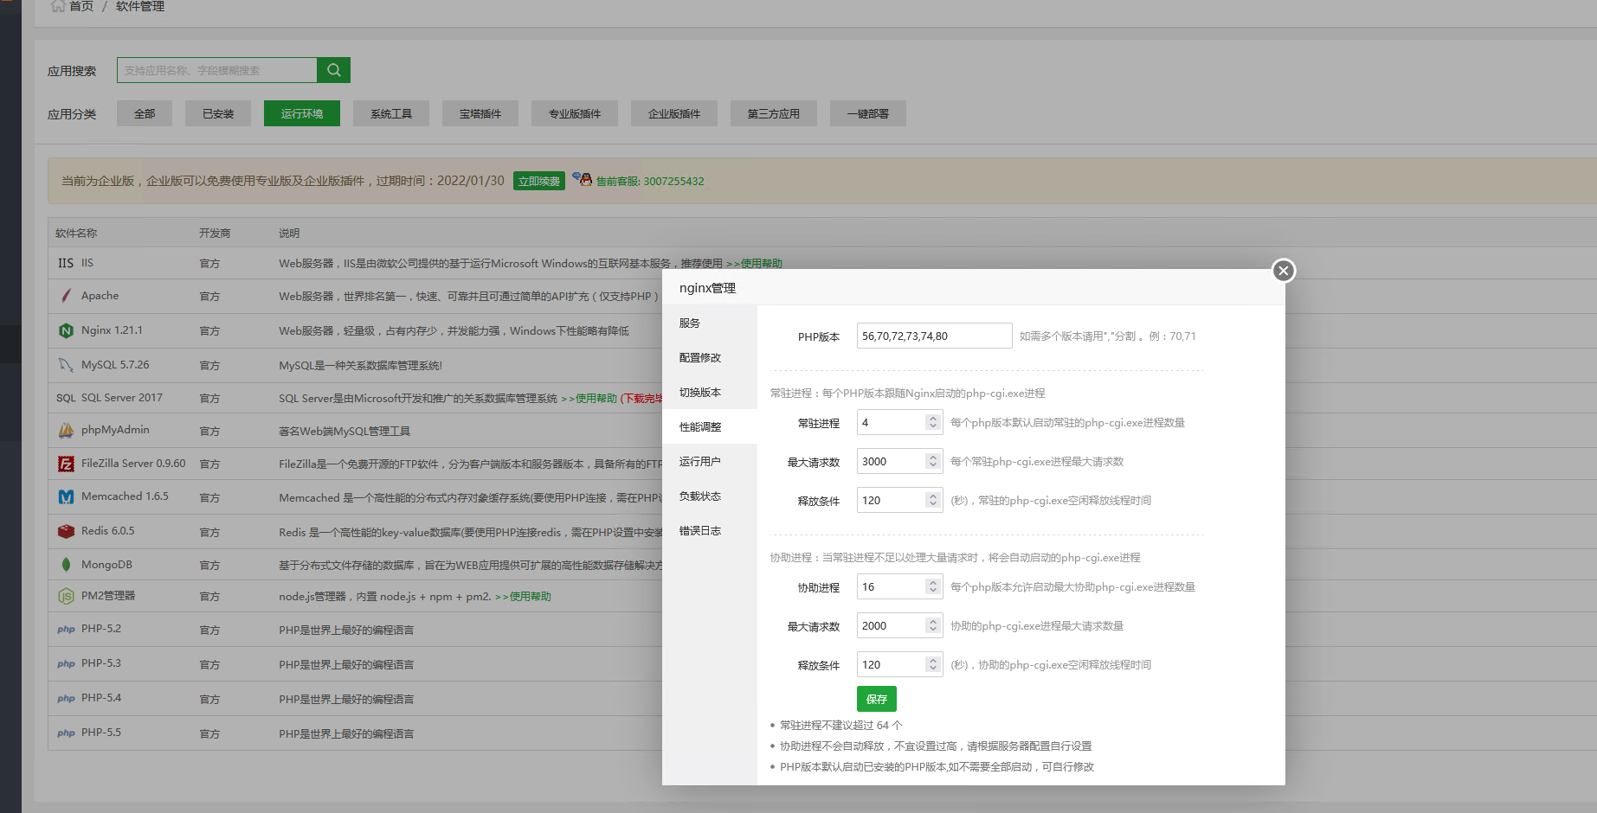Click the Redis 6.0.5 software name
The height and width of the screenshot is (813, 1597).
[108, 531]
